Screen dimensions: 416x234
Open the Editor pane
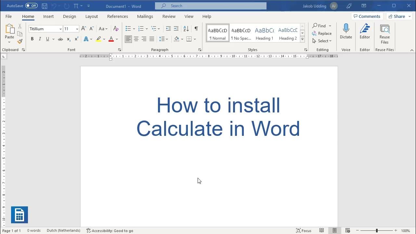365,32
